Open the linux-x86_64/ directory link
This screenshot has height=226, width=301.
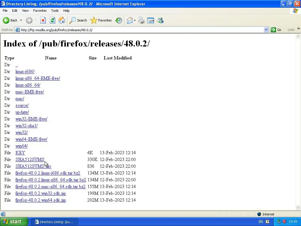(28, 85)
